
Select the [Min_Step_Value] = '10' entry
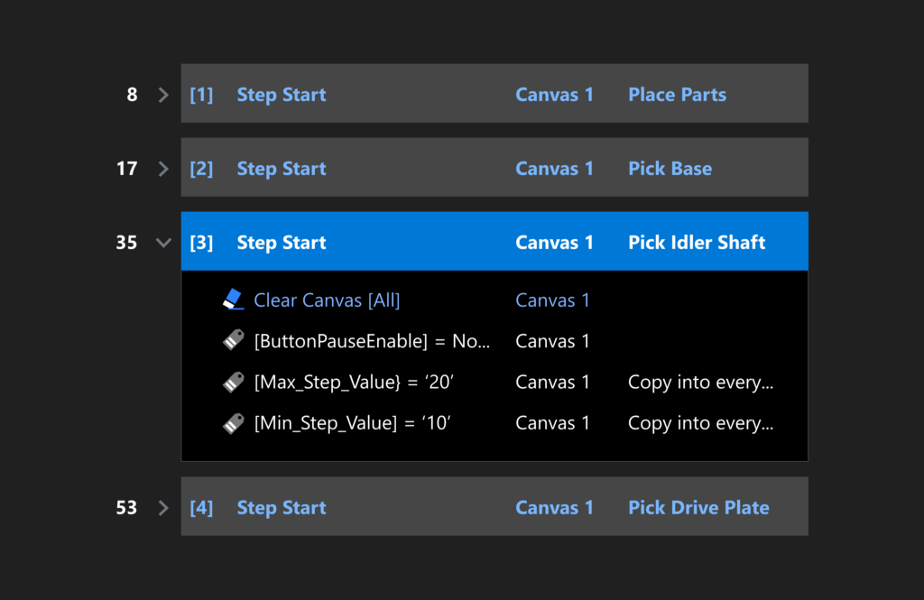[351, 423]
